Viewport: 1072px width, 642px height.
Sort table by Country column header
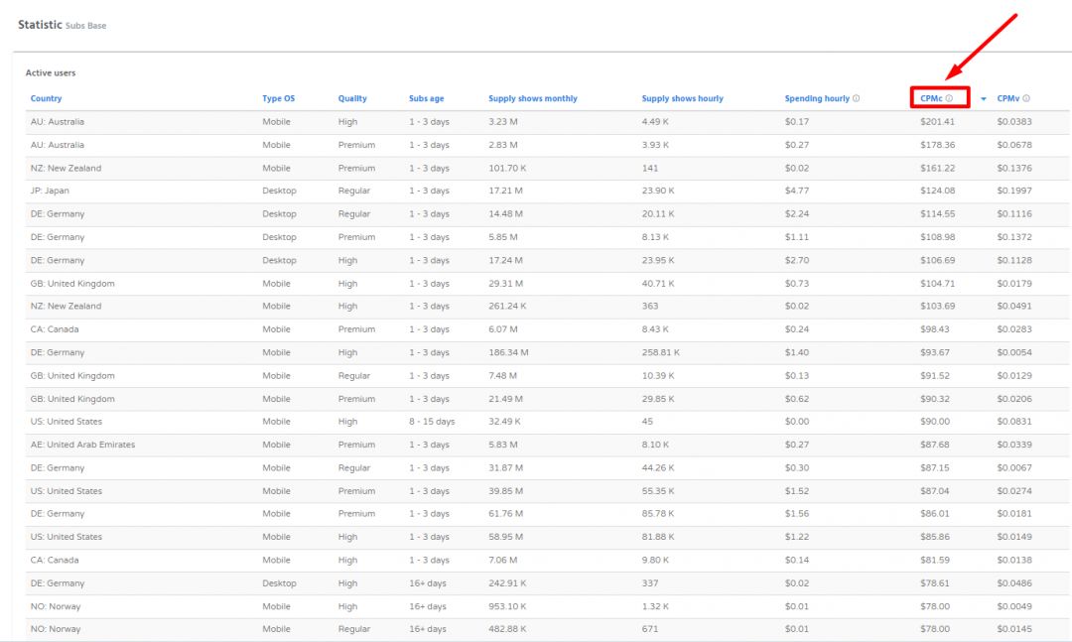click(46, 98)
